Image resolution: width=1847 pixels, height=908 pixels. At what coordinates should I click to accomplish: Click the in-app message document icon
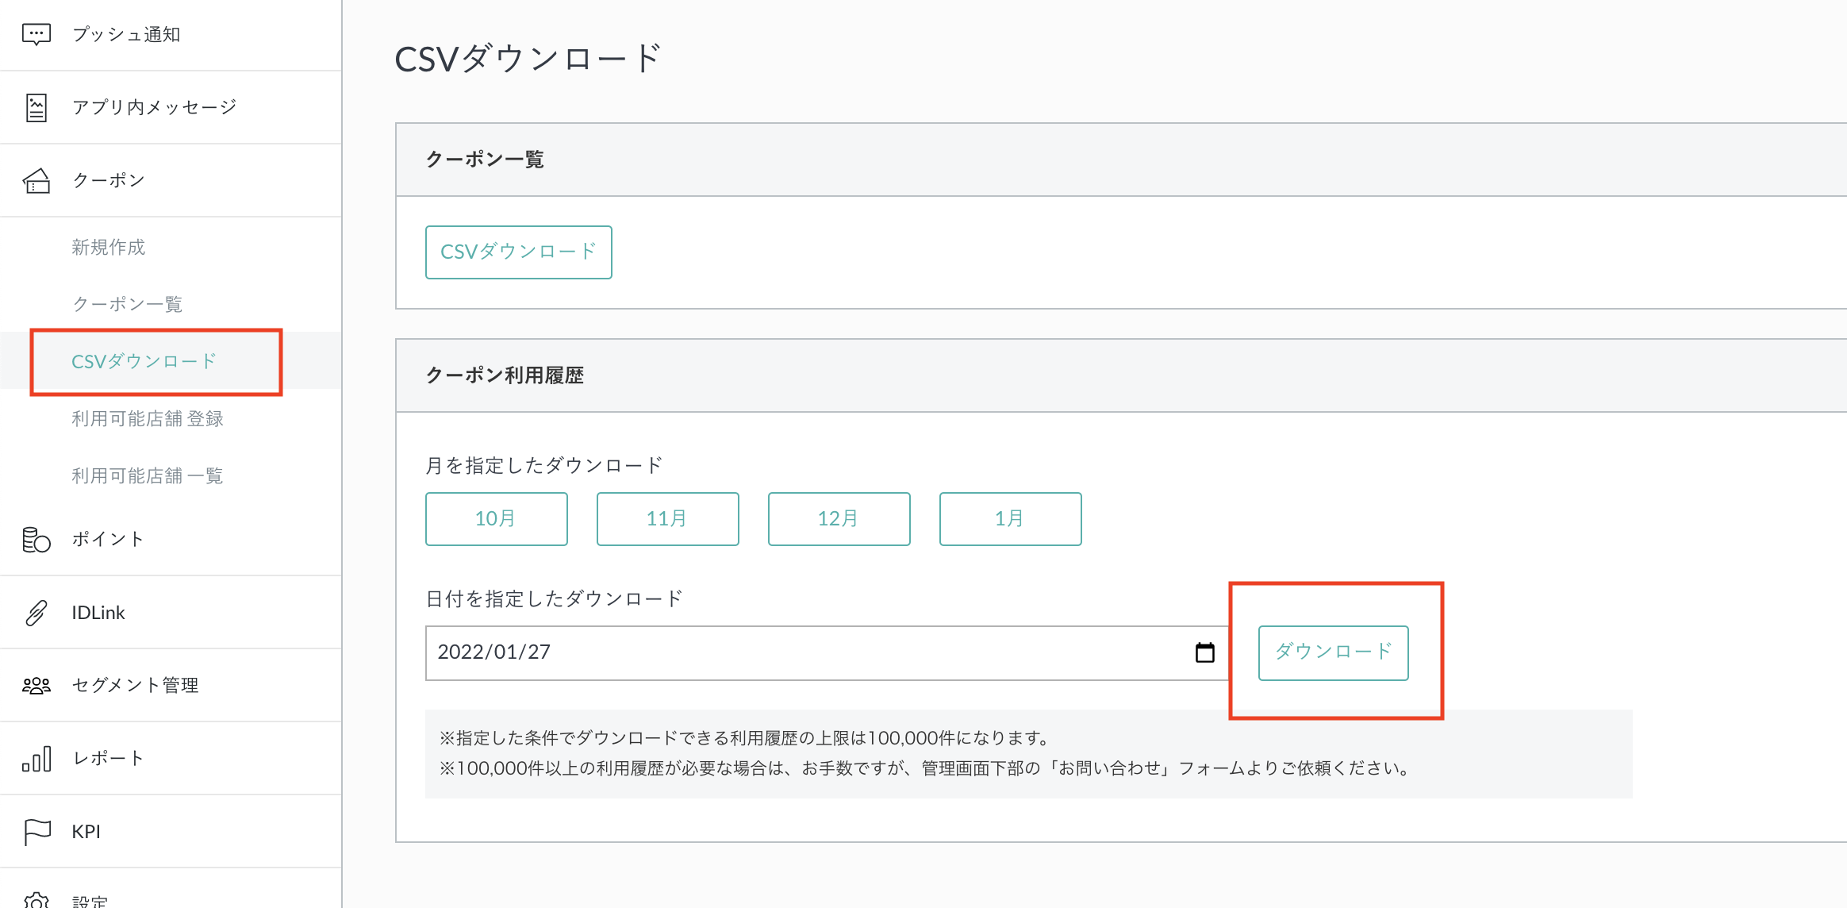click(x=36, y=107)
